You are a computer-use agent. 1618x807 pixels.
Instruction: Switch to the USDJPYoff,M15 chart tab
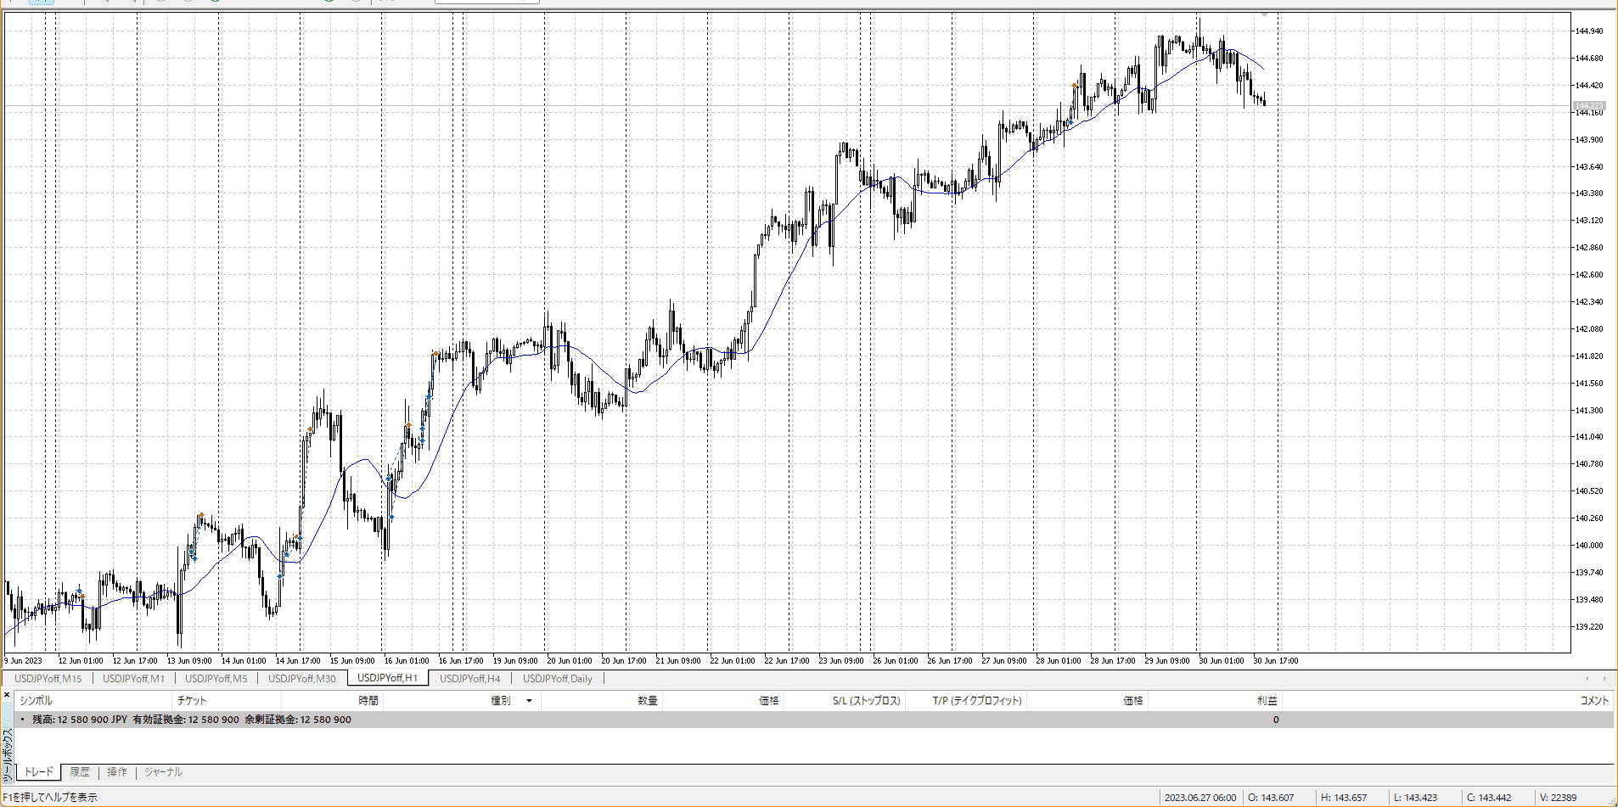point(48,679)
